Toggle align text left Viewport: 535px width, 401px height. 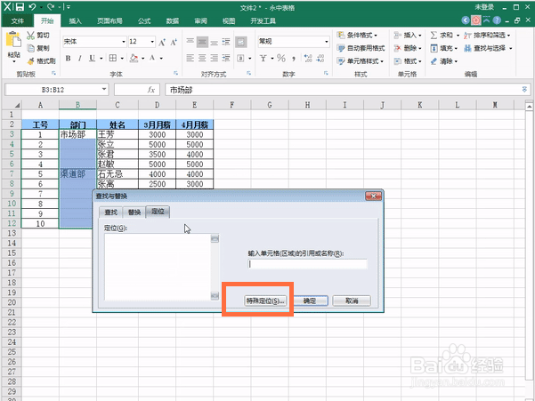(190, 59)
